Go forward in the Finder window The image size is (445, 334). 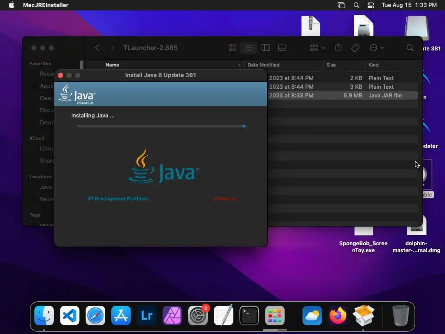coord(113,48)
